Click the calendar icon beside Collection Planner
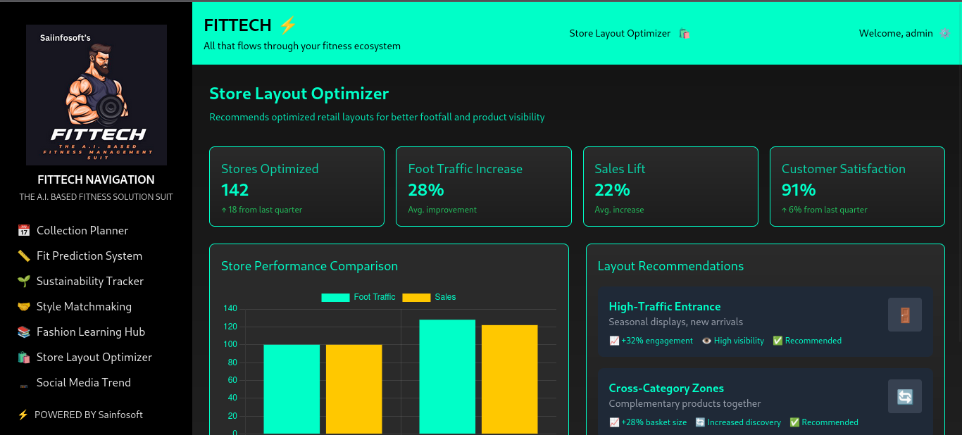Viewport: 962px width, 435px height. [24, 230]
